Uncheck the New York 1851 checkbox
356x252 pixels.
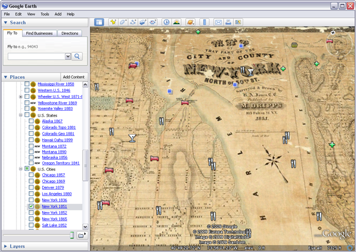(x=31, y=206)
